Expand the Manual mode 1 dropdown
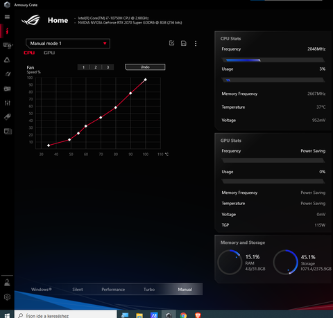The image size is (333, 318). click(x=68, y=44)
